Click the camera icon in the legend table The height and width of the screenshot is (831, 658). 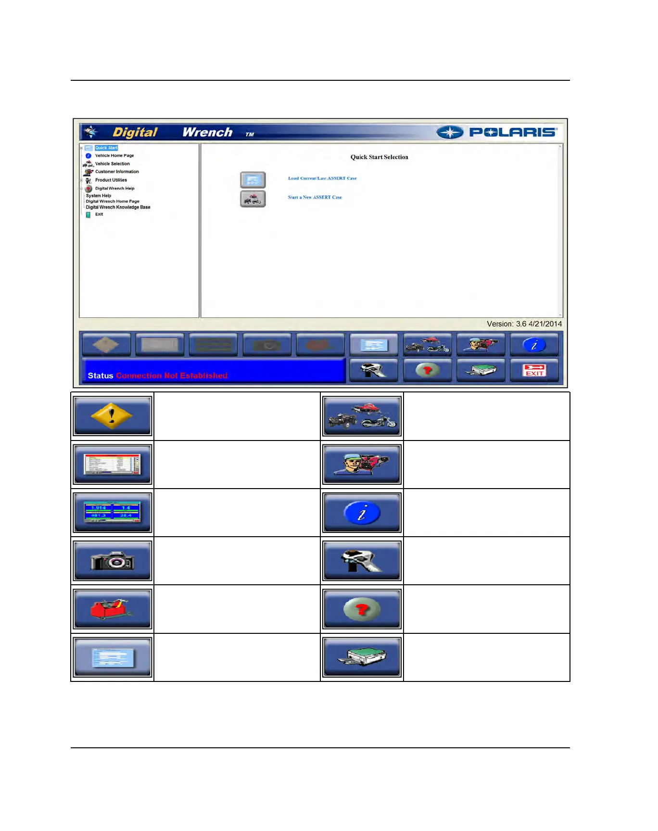tap(113, 561)
